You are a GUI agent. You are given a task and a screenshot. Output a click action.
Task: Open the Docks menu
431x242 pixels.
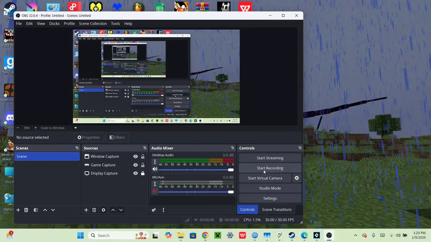point(54,23)
